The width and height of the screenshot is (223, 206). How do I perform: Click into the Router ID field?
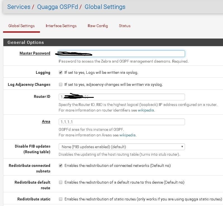click(x=122, y=97)
